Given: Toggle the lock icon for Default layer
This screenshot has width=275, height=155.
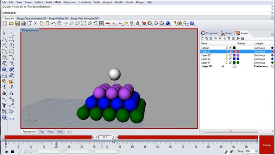Looking at the screenshot, I should tap(230, 48).
